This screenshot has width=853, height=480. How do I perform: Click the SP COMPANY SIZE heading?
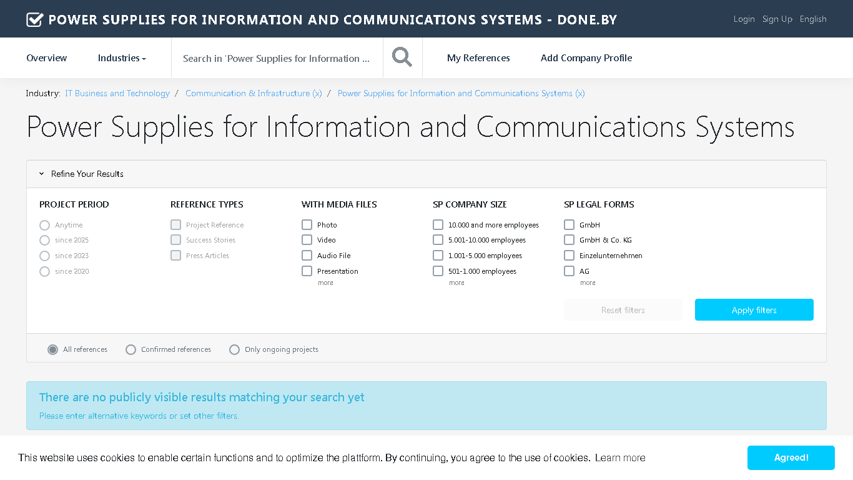coord(470,204)
